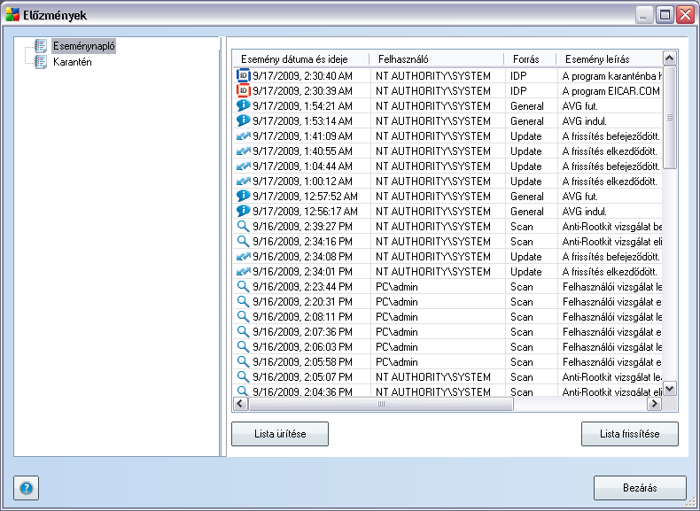The width and height of the screenshot is (700, 511).
Task: Click the info icon on the 1:53:14 AM row
Action: [244, 120]
